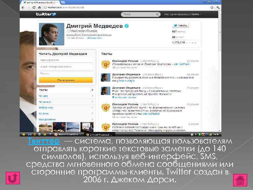The width and height of the screenshot is (253, 190).
Task: Open link in the Открытое правительство tweet
Action: pyautogui.click(x=151, y=114)
